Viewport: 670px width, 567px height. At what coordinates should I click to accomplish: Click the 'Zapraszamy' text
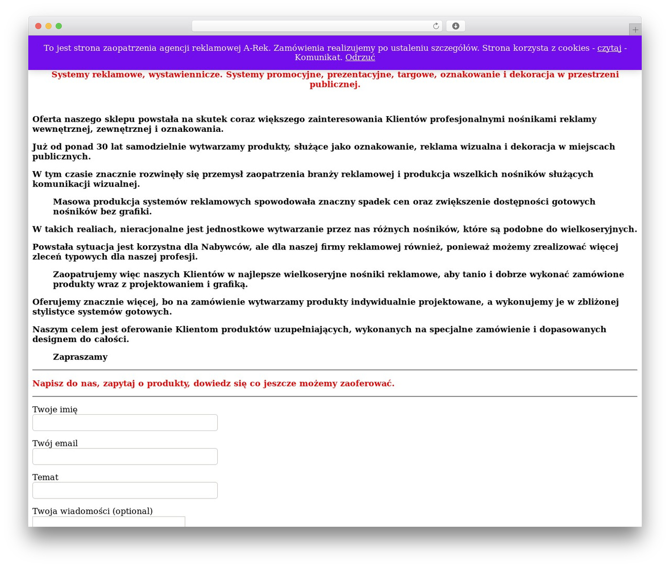(80, 357)
